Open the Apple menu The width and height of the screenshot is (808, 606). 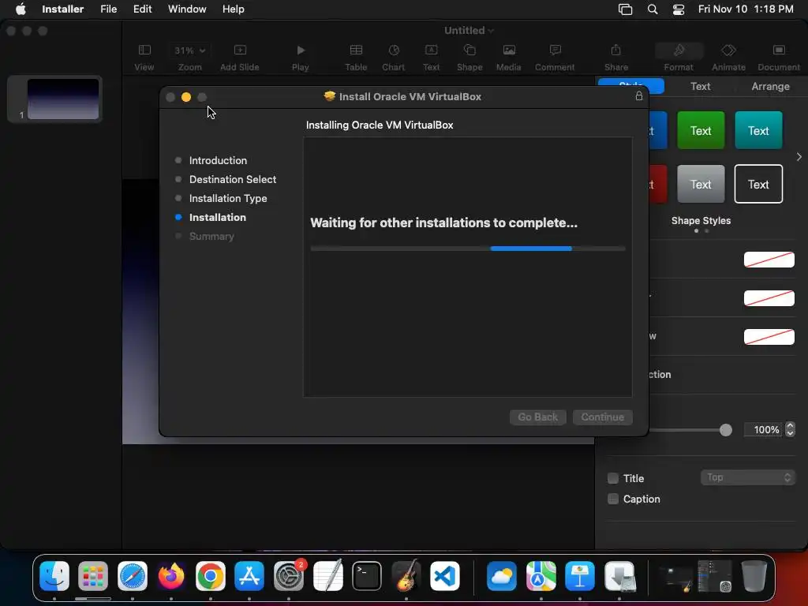tap(21, 9)
